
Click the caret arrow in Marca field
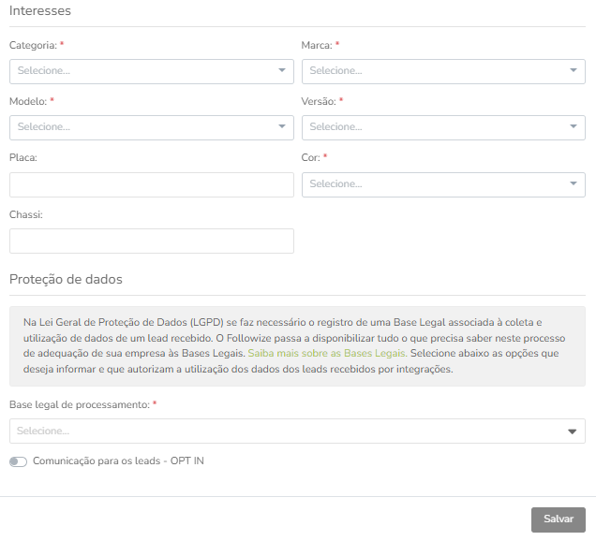pyautogui.click(x=574, y=70)
